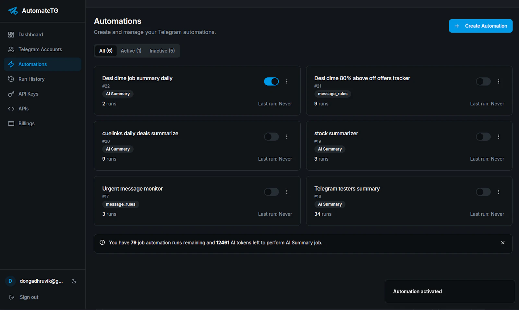Disable Desi dime job summary daily automation

pyautogui.click(x=272, y=81)
